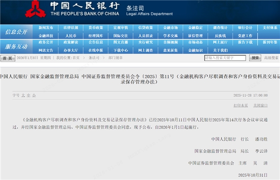Click the 信息公开 section banner
Screen dimensions: 280x180
tap(16, 32)
